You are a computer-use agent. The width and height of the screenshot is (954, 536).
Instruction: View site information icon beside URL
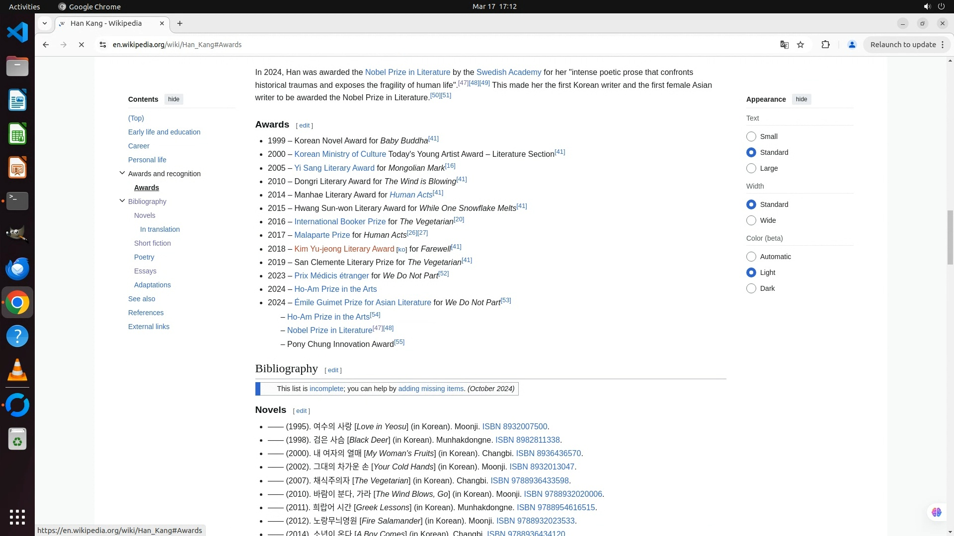(103, 45)
